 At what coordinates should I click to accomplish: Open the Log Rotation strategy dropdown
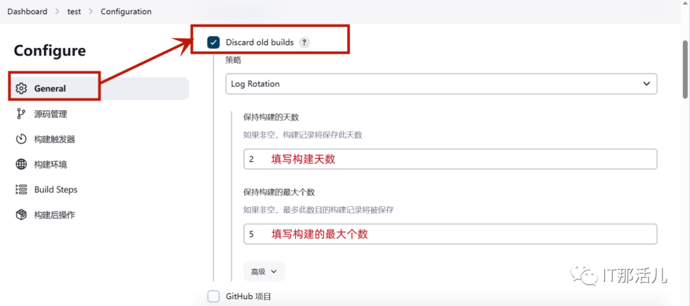point(441,84)
